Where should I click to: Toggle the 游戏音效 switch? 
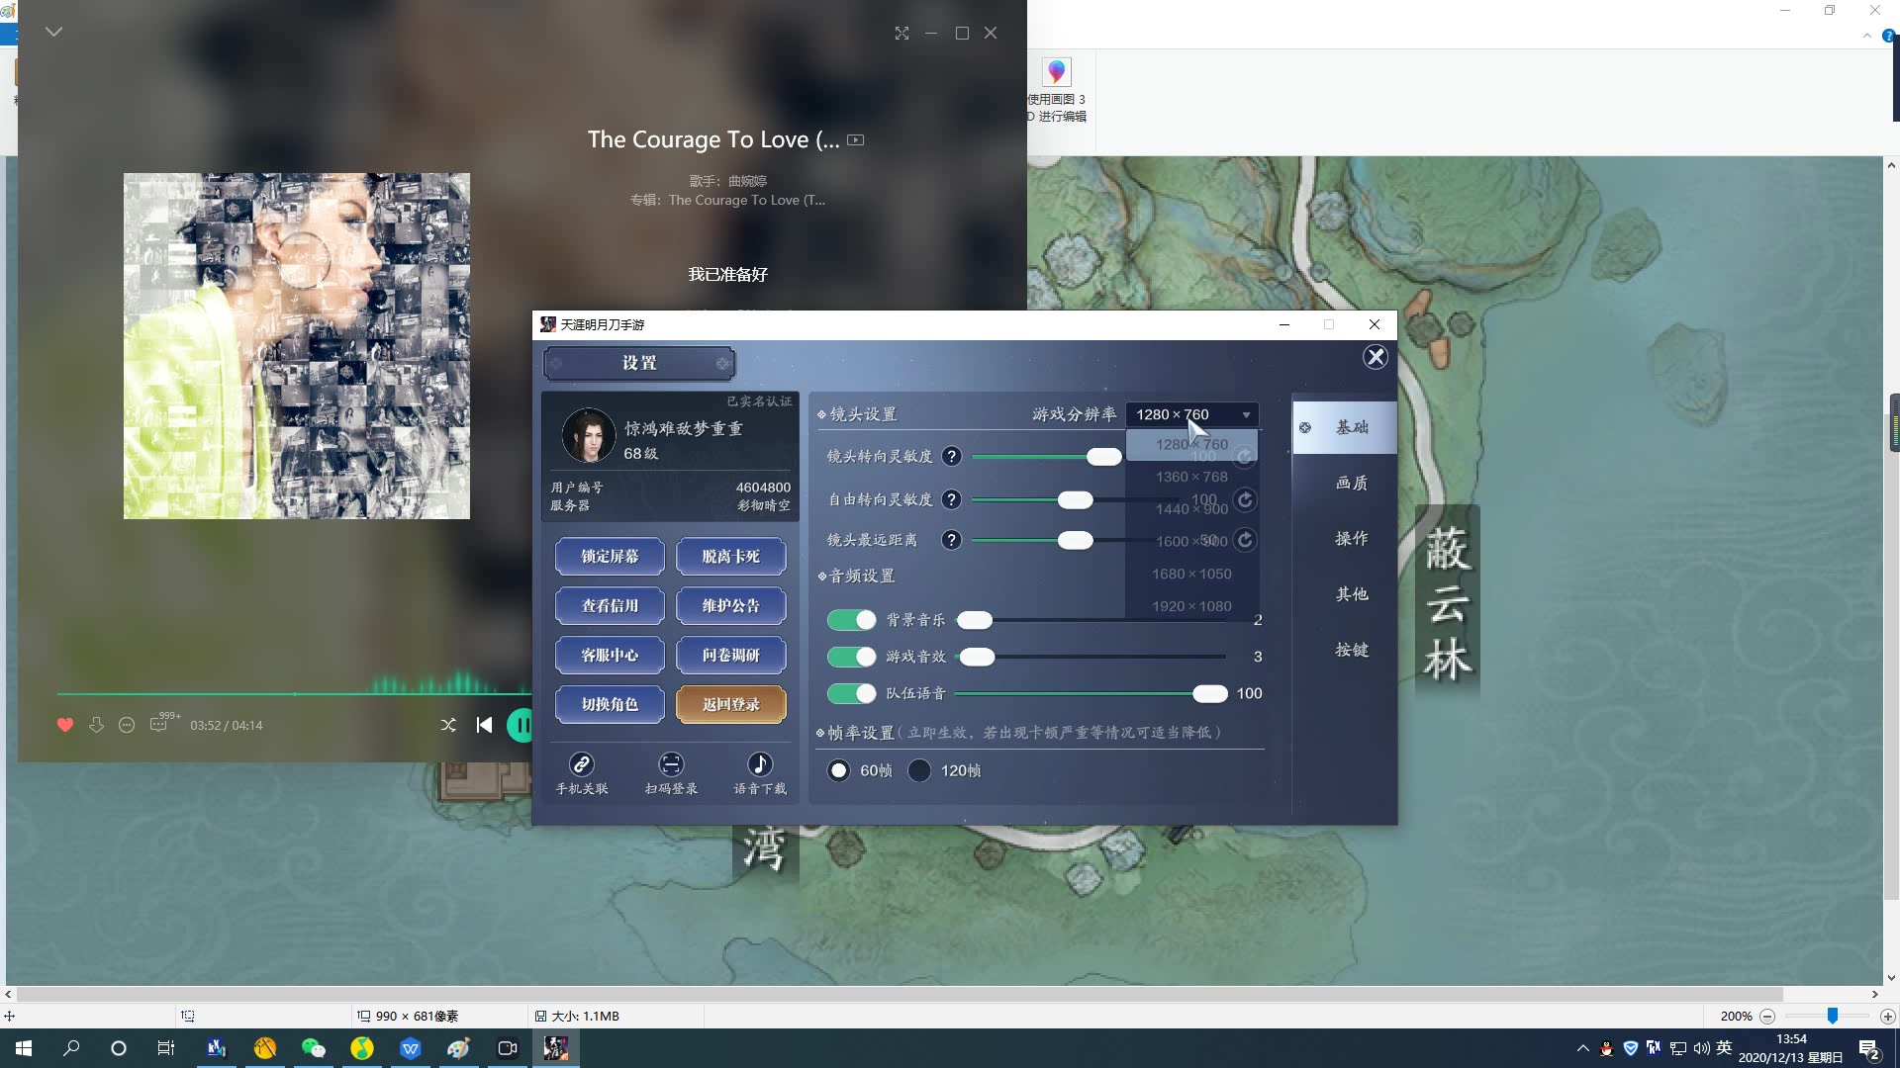click(x=851, y=657)
